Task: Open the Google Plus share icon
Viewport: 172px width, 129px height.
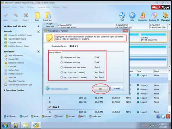Action: tap(168, 117)
